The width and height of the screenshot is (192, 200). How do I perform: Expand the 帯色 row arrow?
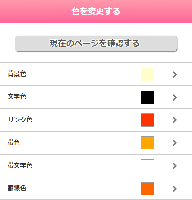click(x=175, y=143)
